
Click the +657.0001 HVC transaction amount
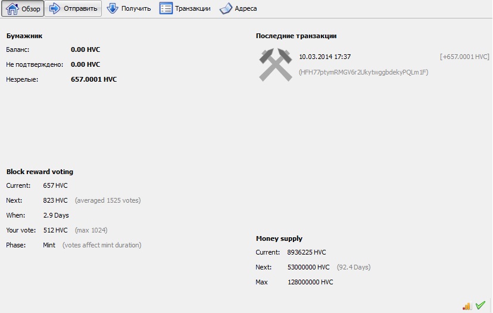click(464, 57)
